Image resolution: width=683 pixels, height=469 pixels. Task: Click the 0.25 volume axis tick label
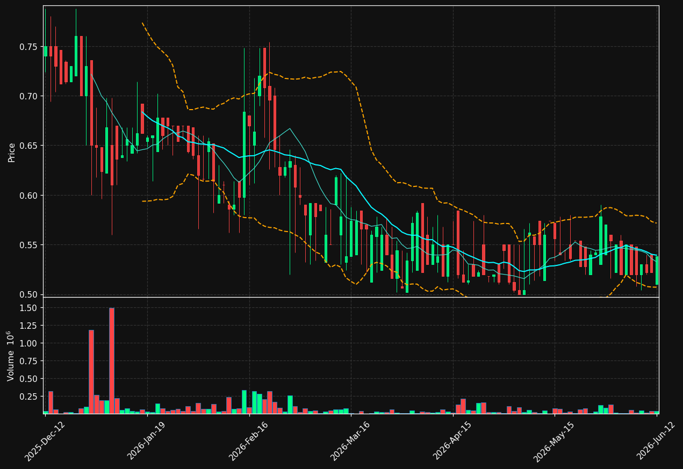[30, 396]
